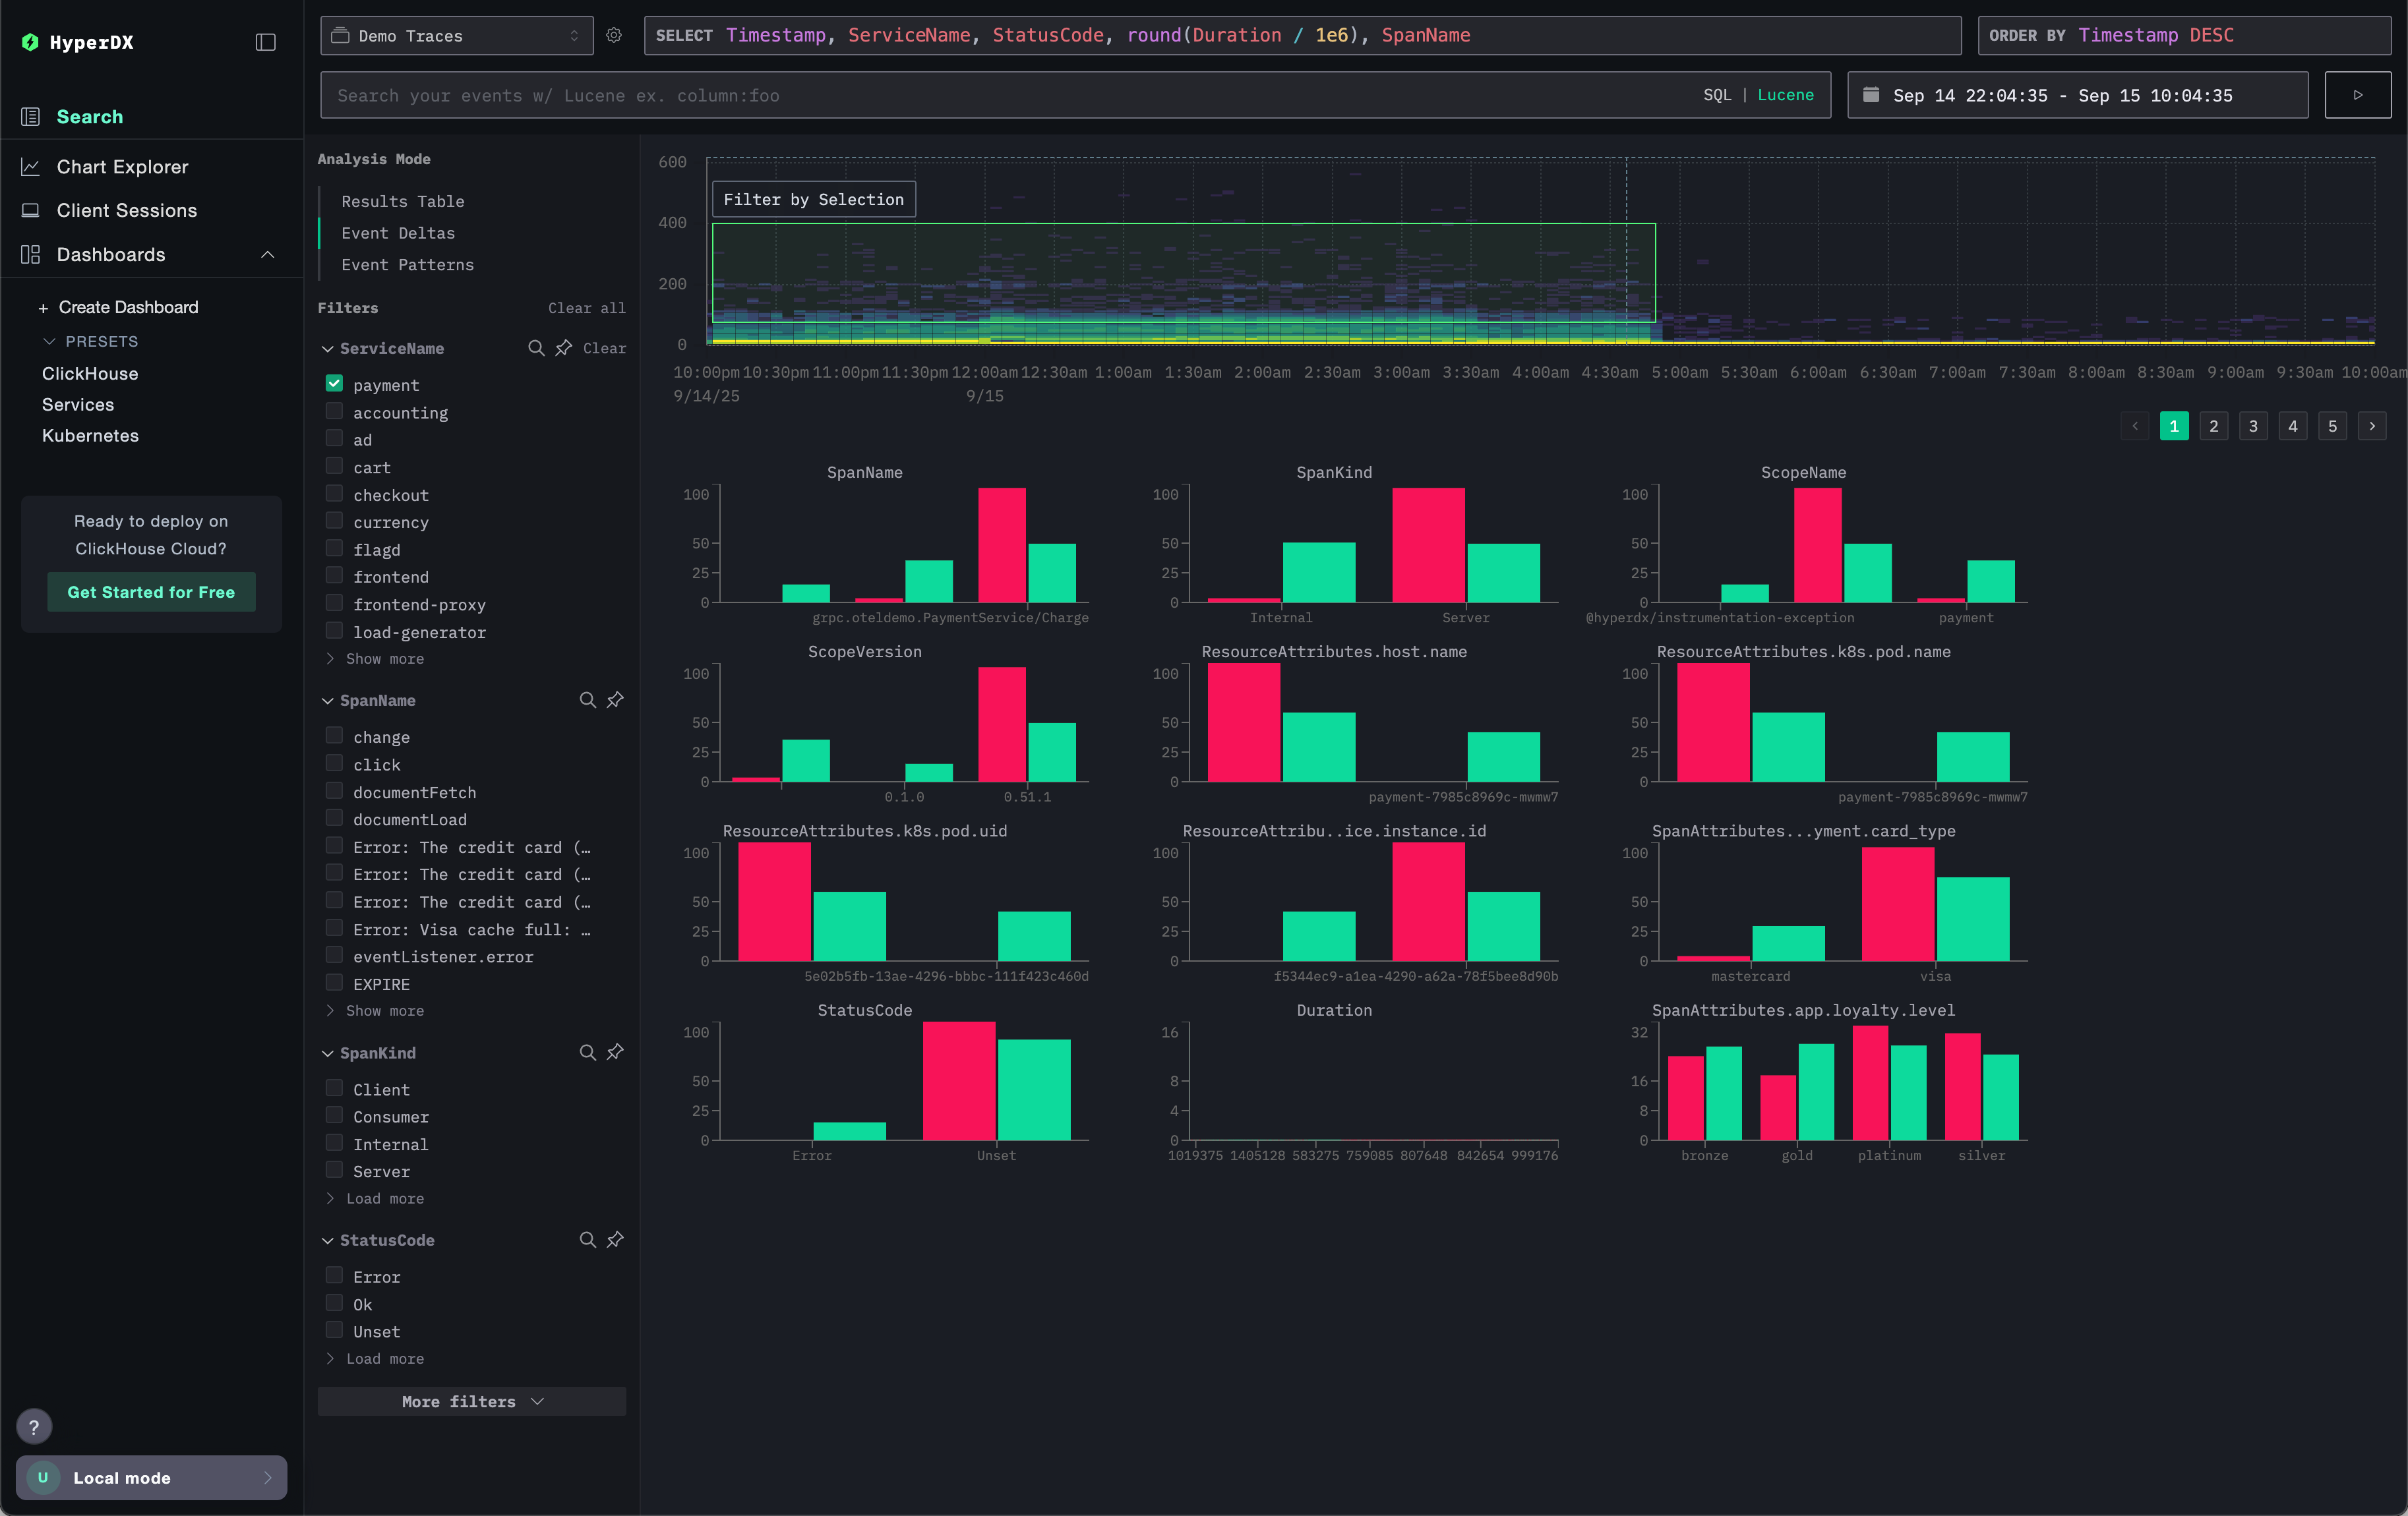Open the Demo Traces source dropdown
2408x1516 pixels.
[456, 35]
